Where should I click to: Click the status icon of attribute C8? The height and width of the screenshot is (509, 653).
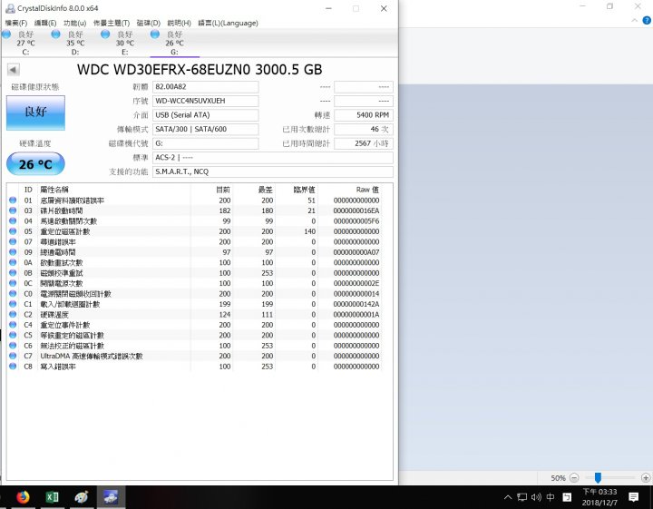tap(13, 367)
